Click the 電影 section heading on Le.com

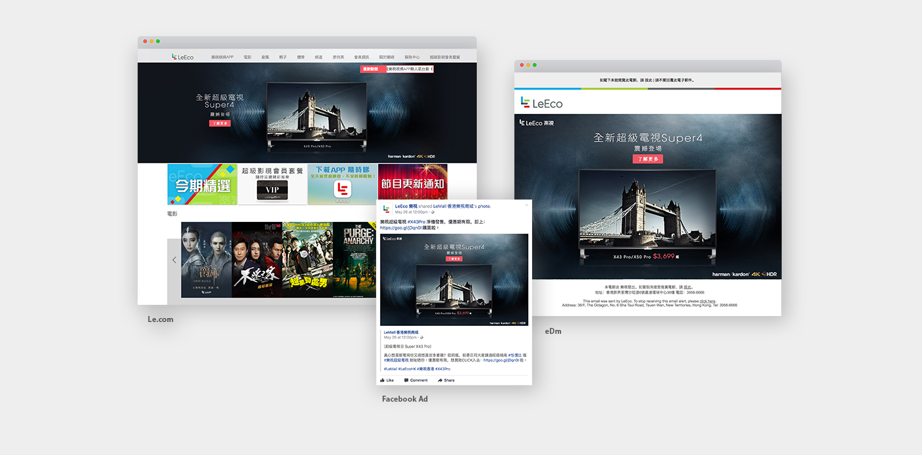(x=172, y=214)
